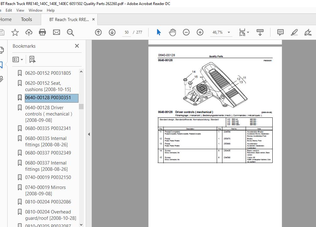
Task: Click the zoom out minus button
Action: [186, 32]
